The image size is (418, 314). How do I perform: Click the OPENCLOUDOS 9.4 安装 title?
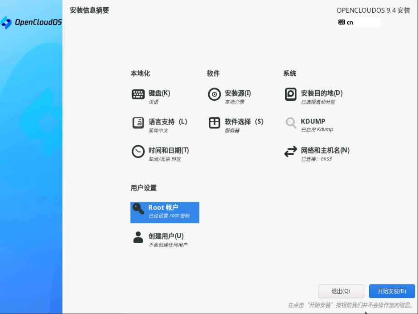click(373, 10)
